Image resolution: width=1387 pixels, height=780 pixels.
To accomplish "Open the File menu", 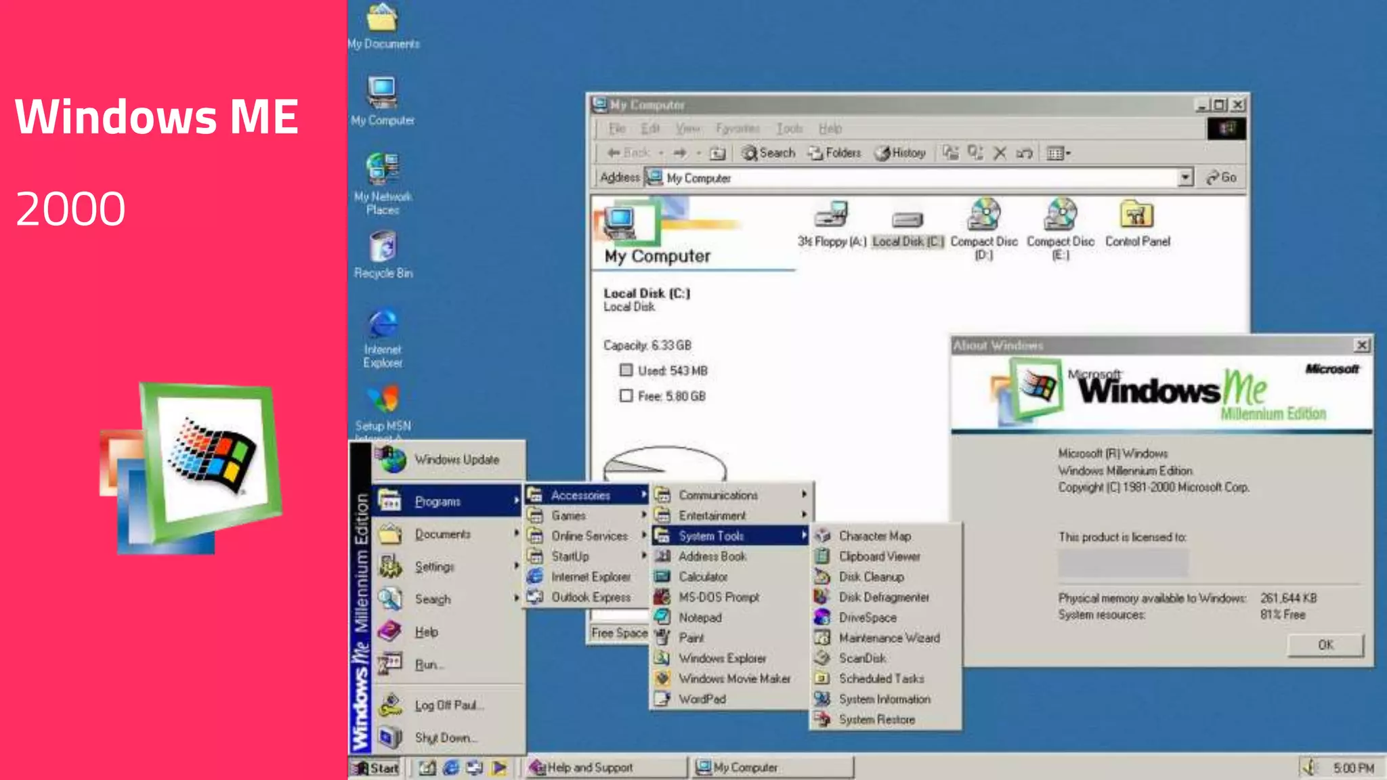I will coord(617,129).
